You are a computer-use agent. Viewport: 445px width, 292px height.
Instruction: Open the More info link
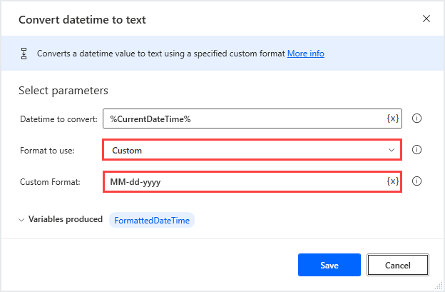[305, 54]
